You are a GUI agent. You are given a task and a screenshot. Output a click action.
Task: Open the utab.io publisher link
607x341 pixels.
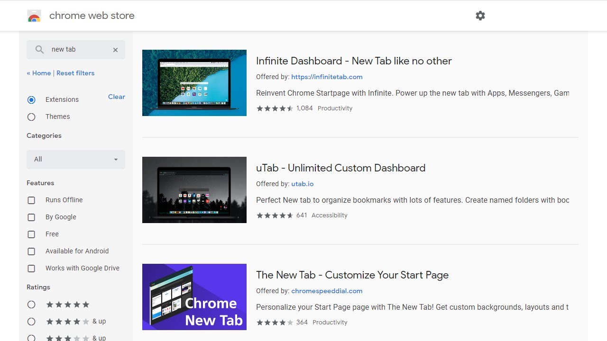(302, 184)
